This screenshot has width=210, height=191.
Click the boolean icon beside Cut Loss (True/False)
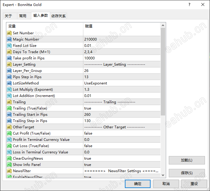[x=9, y=146]
